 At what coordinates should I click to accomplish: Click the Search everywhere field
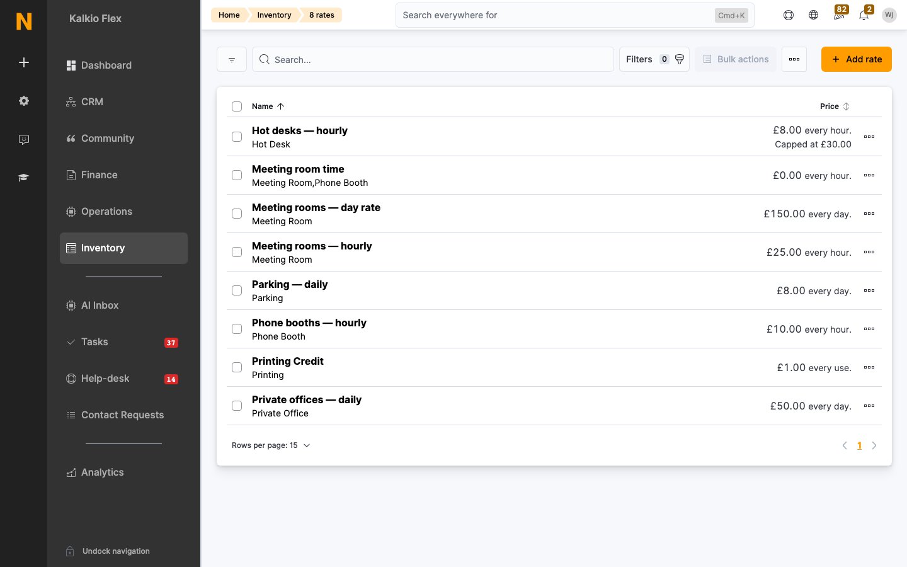(x=574, y=15)
